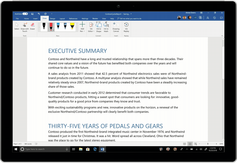Activate the Eraser tool
This screenshot has height=163, width=237.
32,26
